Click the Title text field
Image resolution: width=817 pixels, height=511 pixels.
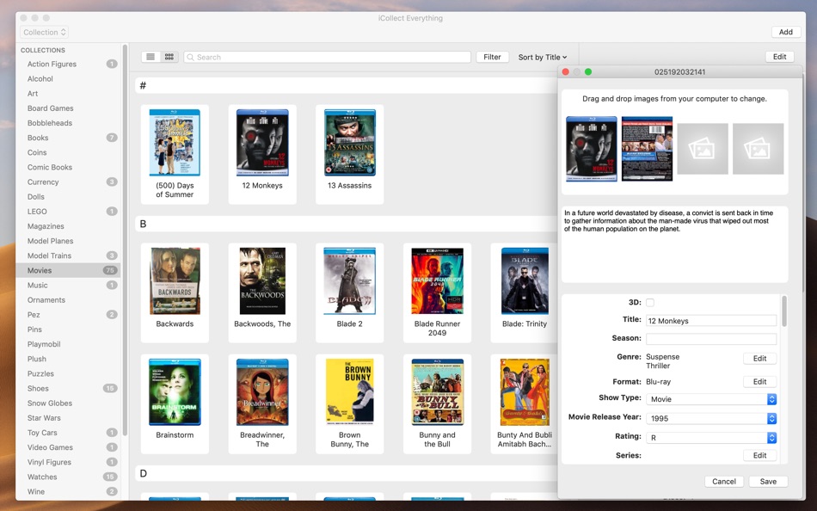tap(711, 321)
